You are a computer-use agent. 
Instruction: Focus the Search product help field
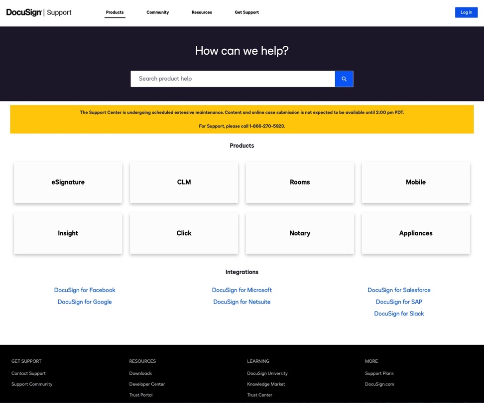point(233,79)
